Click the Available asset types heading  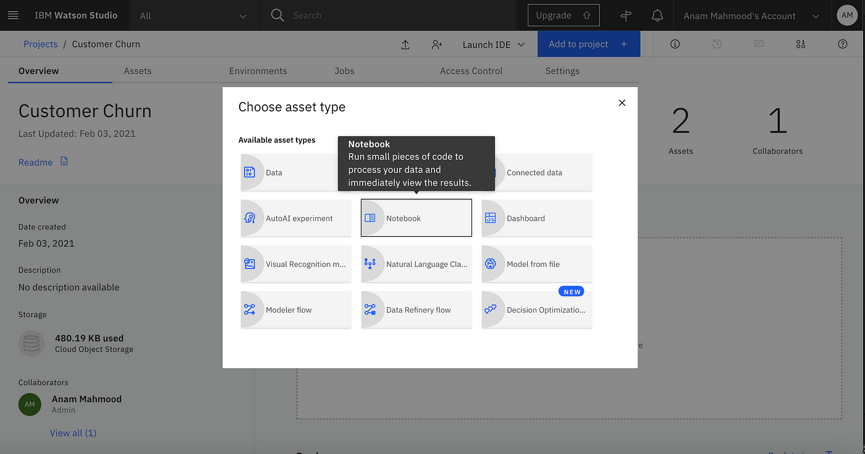pyautogui.click(x=277, y=140)
